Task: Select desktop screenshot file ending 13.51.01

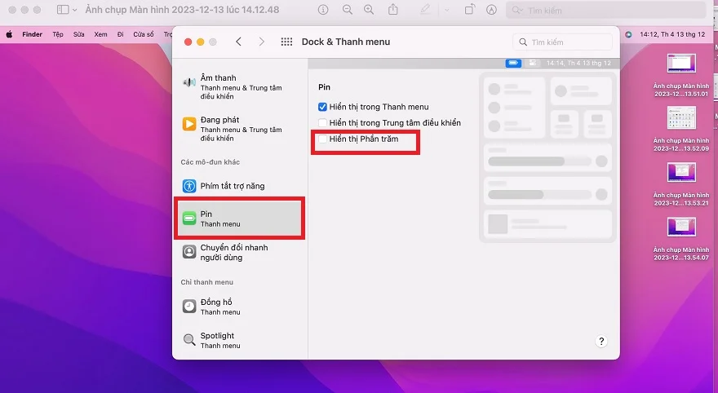Action: pyautogui.click(x=681, y=75)
